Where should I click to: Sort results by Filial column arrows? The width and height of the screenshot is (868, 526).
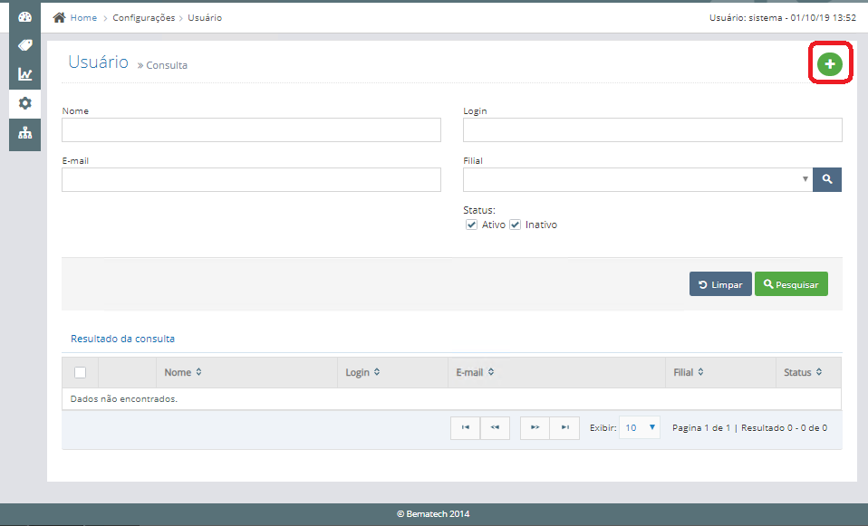pyautogui.click(x=700, y=372)
